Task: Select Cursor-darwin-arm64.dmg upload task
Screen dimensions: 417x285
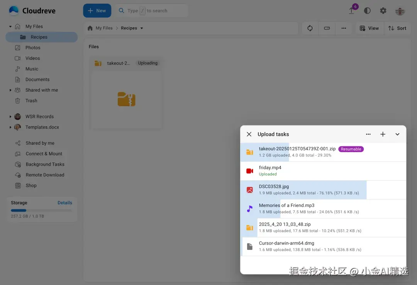Action: coord(323,247)
